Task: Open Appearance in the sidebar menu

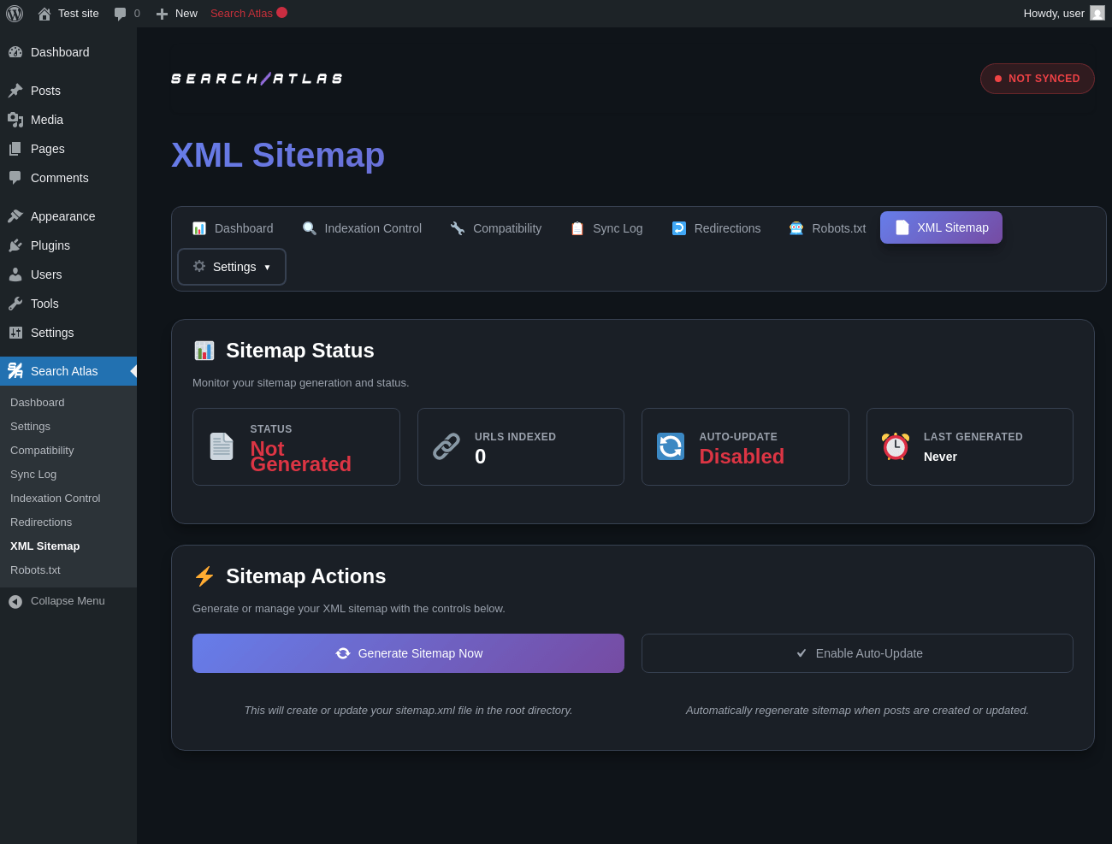Action: tap(68, 216)
